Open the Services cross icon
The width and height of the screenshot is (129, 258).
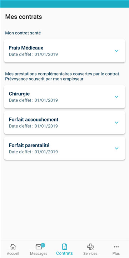[90, 247]
